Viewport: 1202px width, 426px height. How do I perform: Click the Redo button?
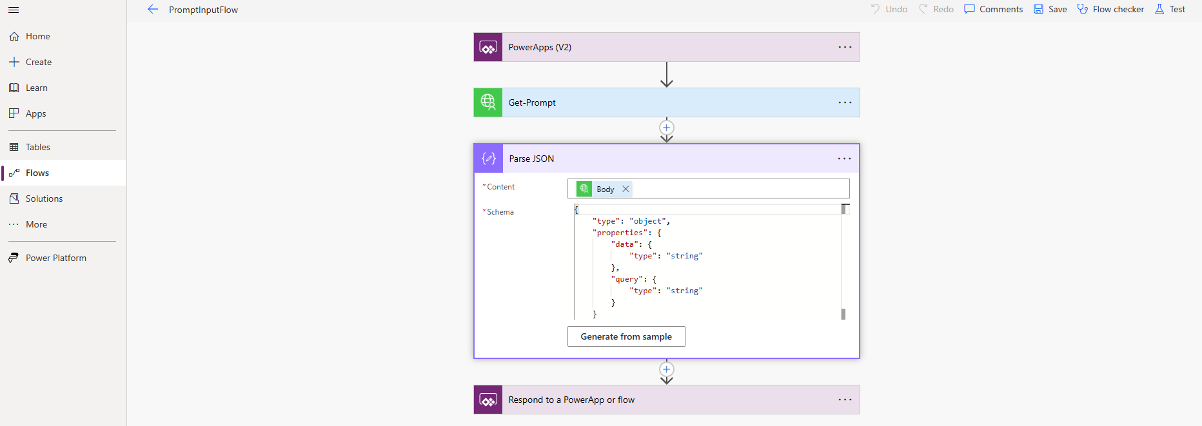936,9
